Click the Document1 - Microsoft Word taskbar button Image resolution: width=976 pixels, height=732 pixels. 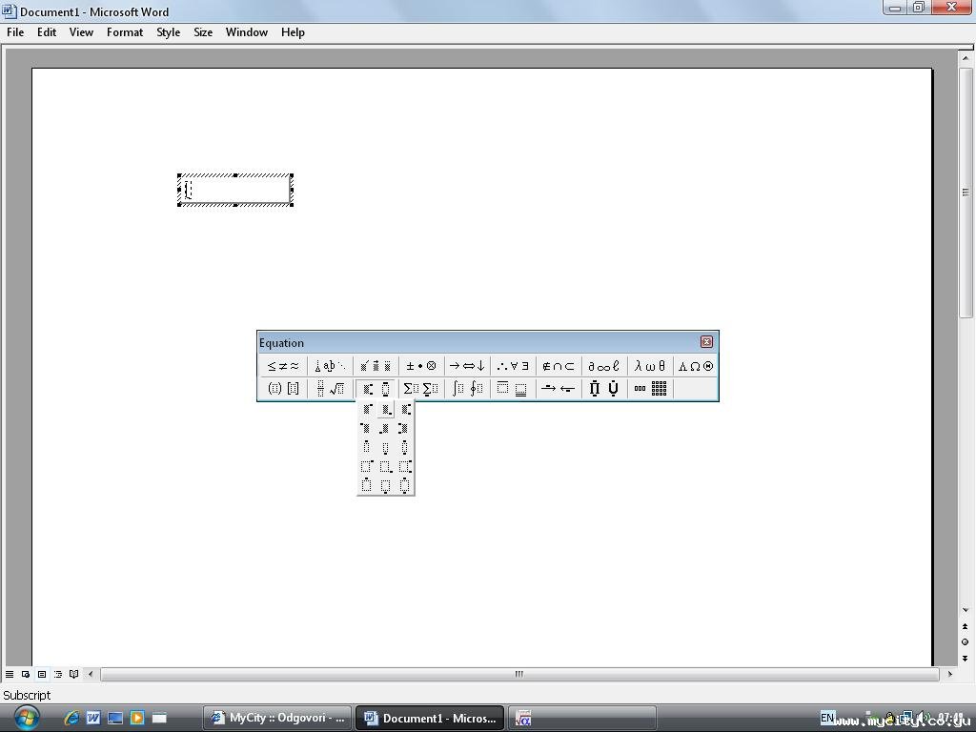[x=430, y=718]
